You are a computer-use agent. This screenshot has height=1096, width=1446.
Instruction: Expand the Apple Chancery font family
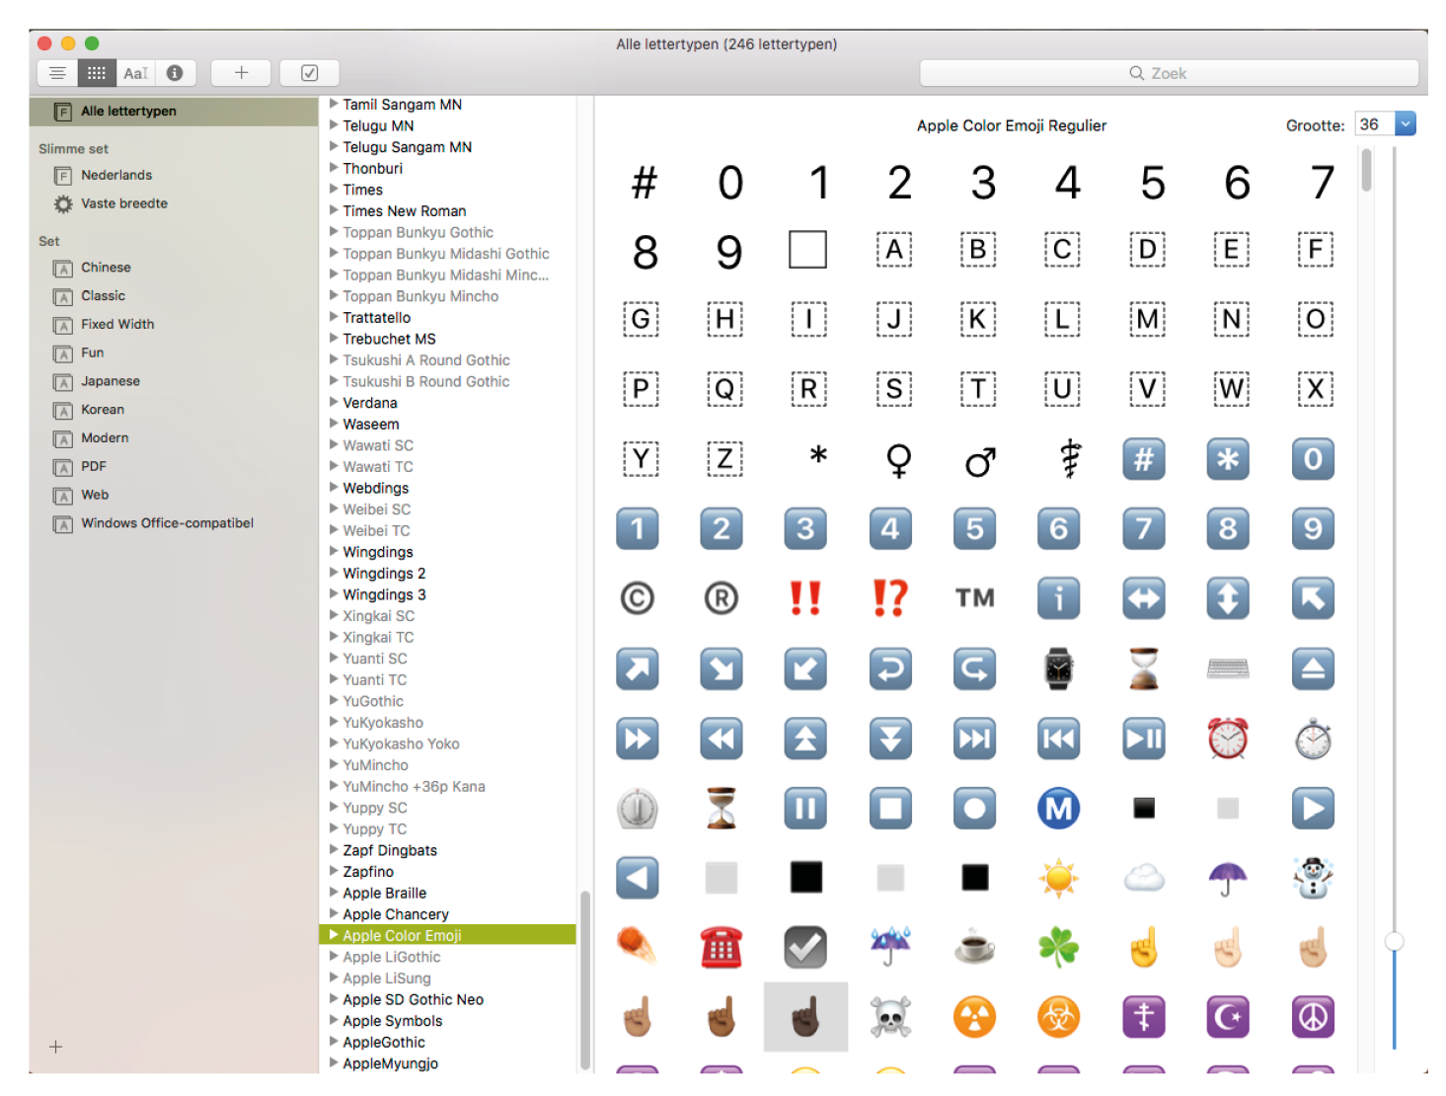pos(335,913)
